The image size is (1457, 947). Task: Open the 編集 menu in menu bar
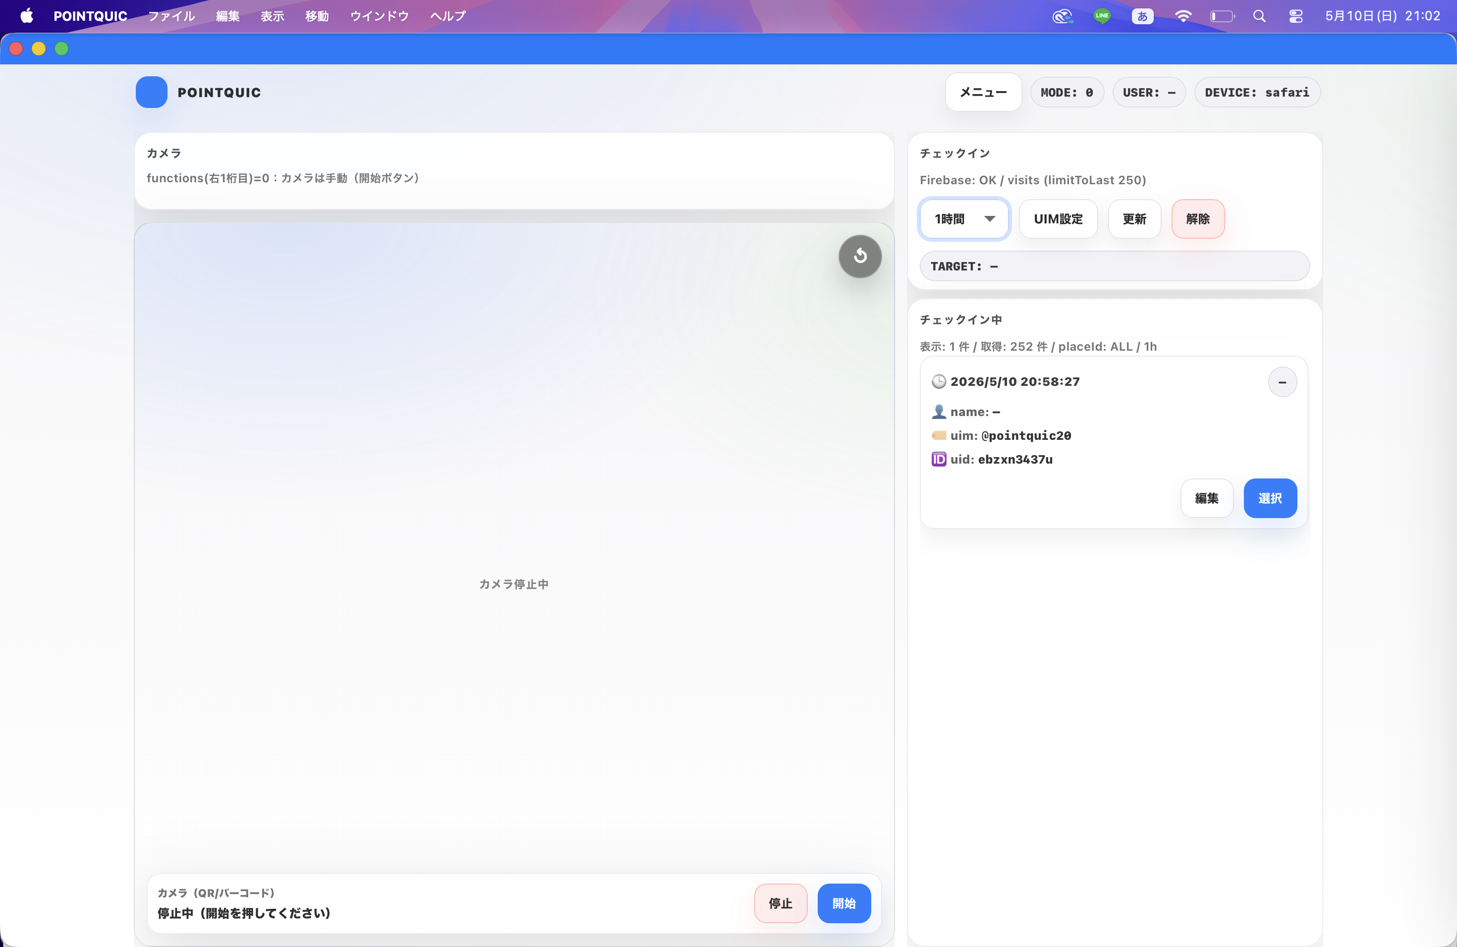click(x=228, y=16)
